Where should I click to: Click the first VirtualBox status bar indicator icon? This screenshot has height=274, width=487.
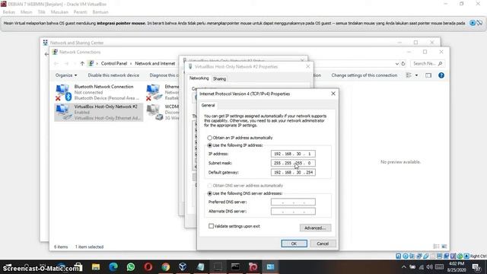[x=399, y=256]
